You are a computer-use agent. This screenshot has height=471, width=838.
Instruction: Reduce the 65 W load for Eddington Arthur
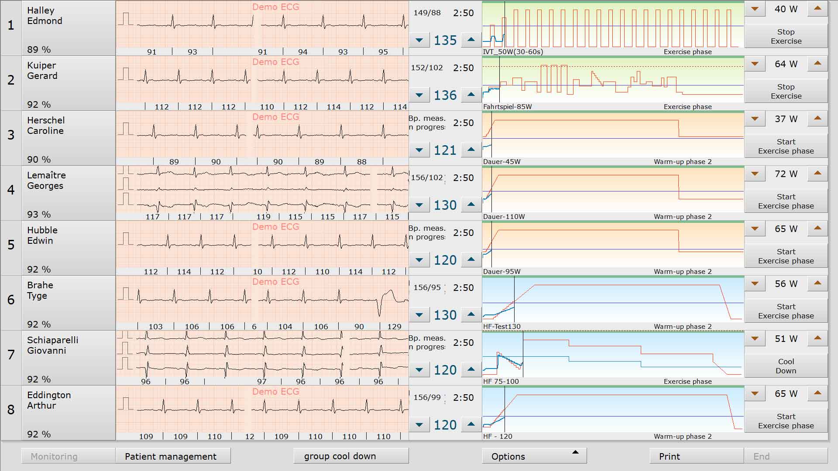click(755, 394)
